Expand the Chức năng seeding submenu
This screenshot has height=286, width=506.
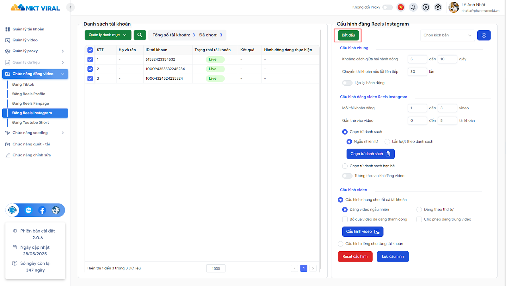point(63,133)
